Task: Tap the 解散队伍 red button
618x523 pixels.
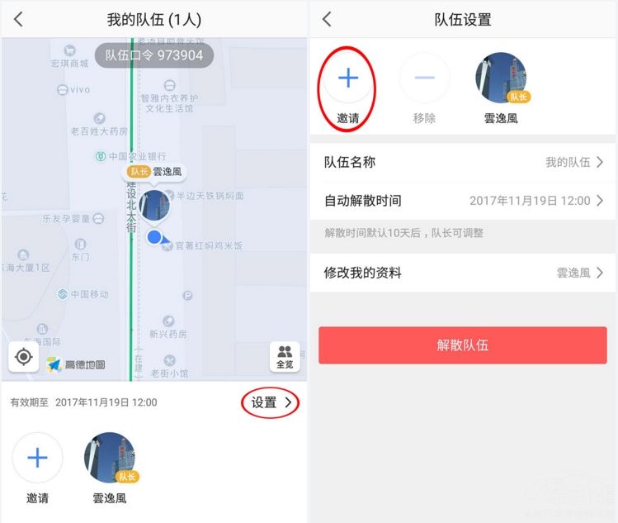Action: click(x=463, y=345)
